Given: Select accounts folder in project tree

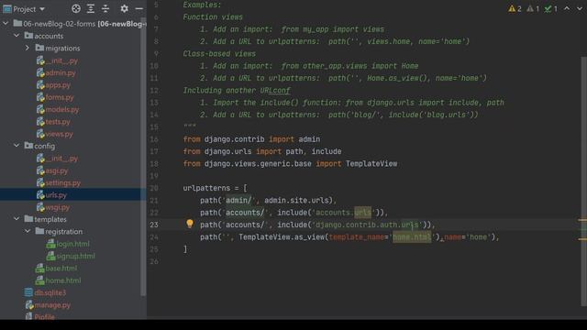Looking at the screenshot, I should tap(49, 36).
